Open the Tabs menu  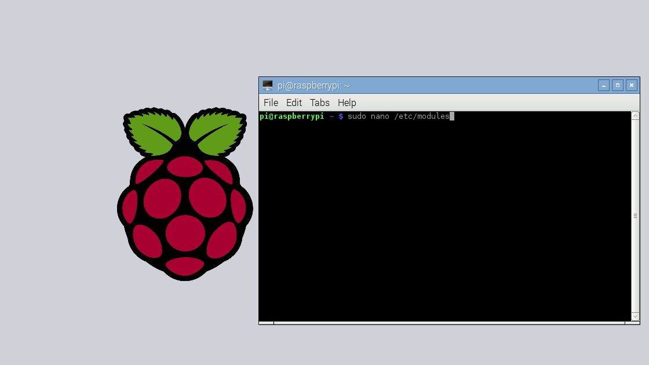pos(319,103)
